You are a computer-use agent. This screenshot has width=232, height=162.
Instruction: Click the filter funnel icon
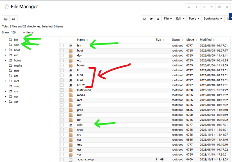click(196, 7)
